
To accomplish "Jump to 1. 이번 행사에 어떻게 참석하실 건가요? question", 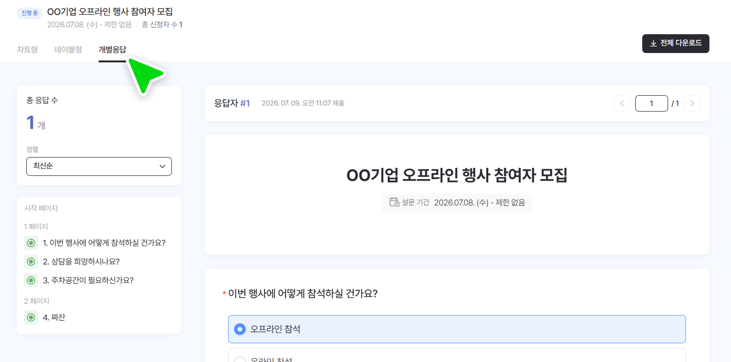I will 104,243.
